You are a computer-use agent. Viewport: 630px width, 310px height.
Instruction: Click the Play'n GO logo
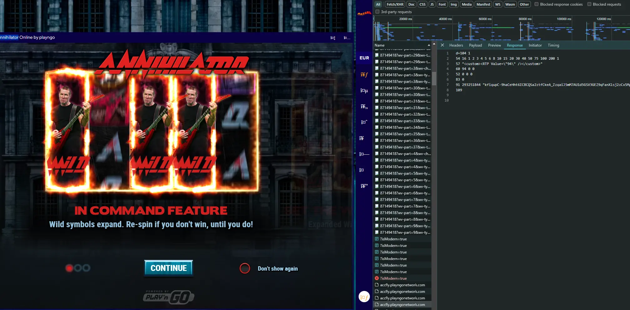pyautogui.click(x=169, y=297)
